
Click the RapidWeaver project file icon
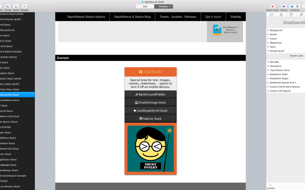(x=217, y=30)
